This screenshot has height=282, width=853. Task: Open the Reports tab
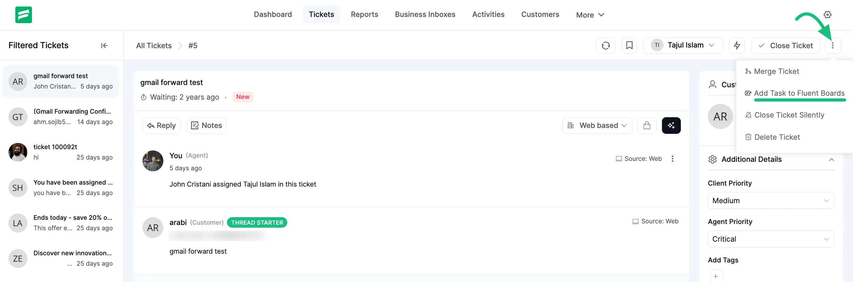click(x=364, y=15)
